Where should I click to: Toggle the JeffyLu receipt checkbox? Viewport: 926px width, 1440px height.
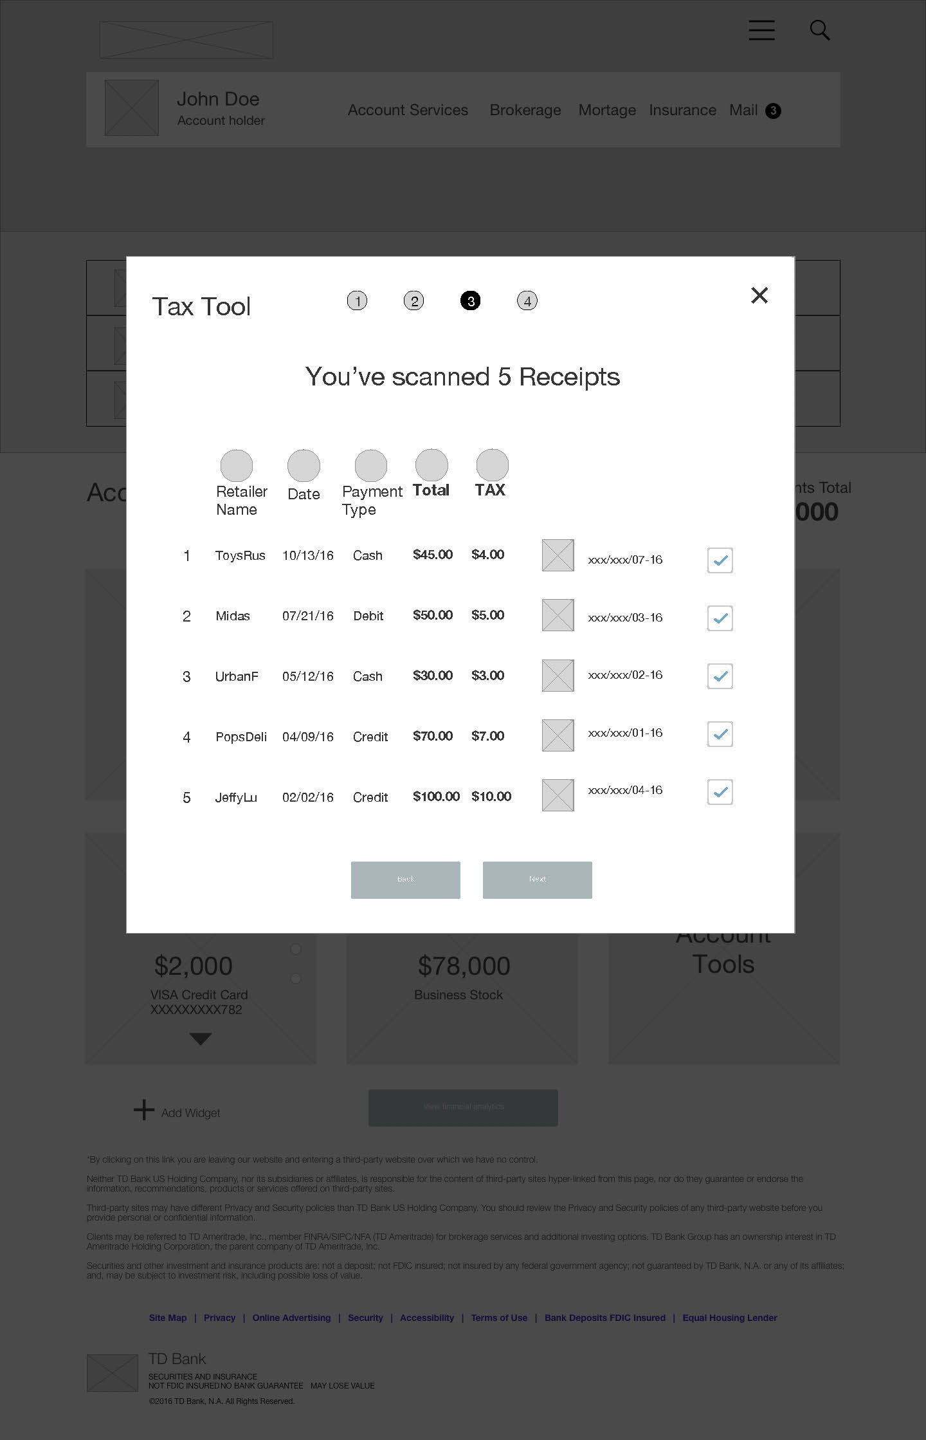[x=720, y=791]
